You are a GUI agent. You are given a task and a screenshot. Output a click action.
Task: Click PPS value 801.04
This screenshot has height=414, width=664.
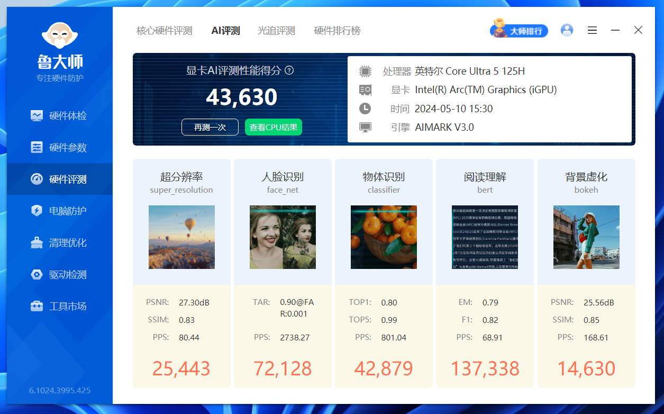click(x=394, y=337)
